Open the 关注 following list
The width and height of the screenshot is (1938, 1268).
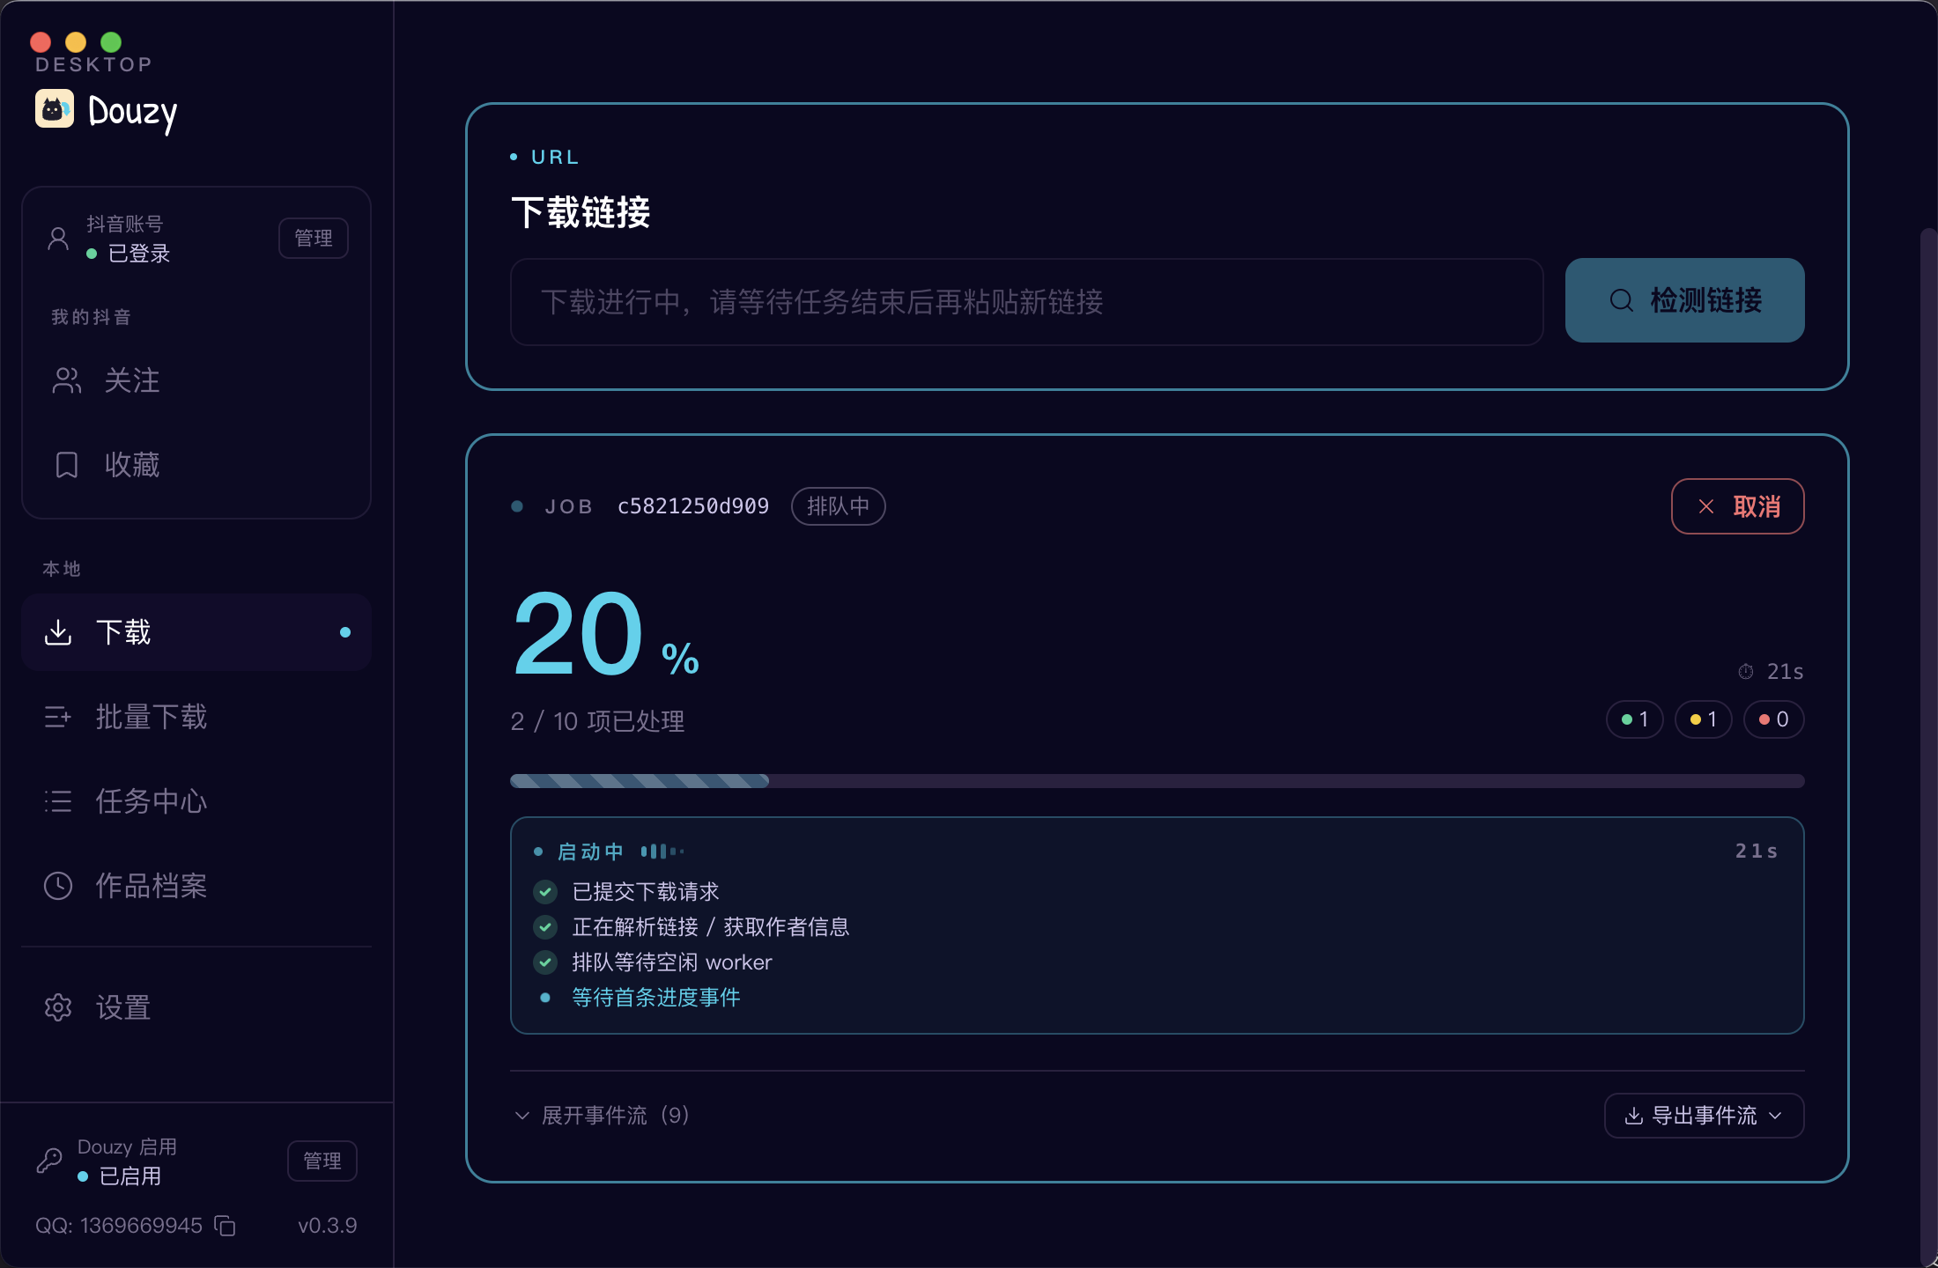[x=196, y=380]
